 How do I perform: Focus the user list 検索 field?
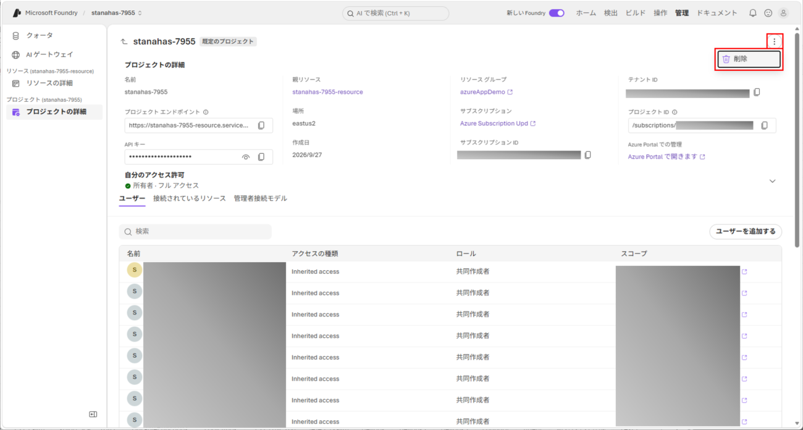pos(195,231)
